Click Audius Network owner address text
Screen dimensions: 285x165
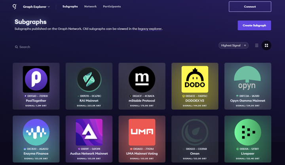90,149
